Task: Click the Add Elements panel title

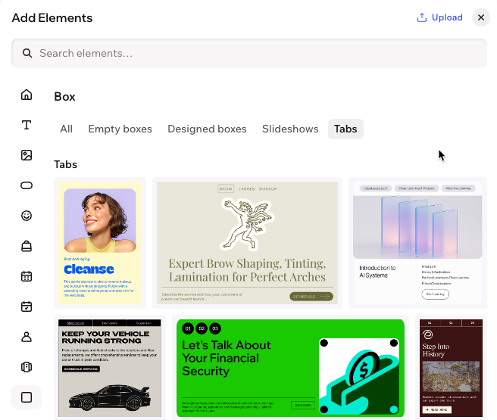Action: (x=52, y=18)
